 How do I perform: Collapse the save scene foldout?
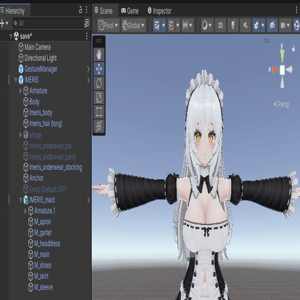(x=11, y=36)
